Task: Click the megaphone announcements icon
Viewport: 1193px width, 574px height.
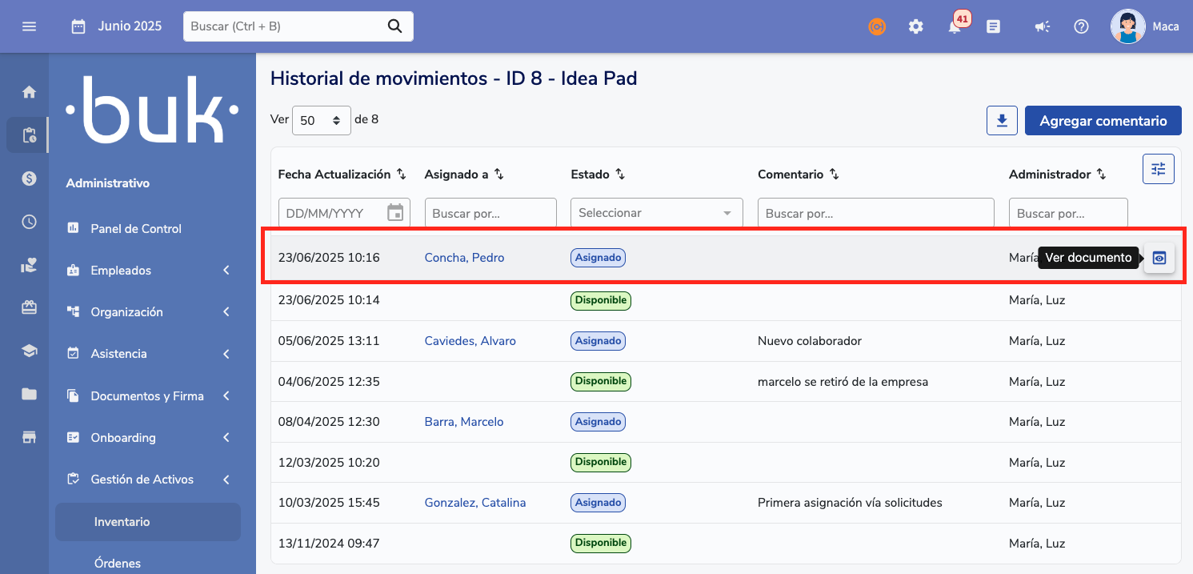Action: click(1041, 26)
